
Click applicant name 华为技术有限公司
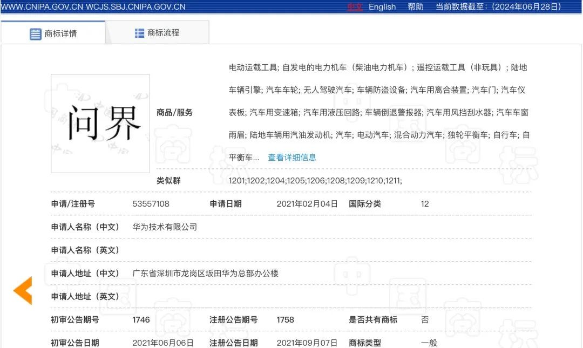(x=165, y=227)
